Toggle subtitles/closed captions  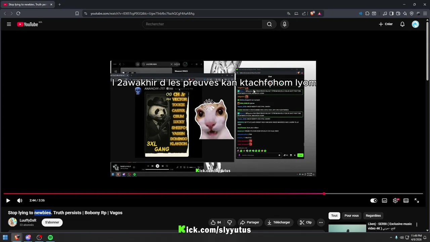tap(385, 201)
